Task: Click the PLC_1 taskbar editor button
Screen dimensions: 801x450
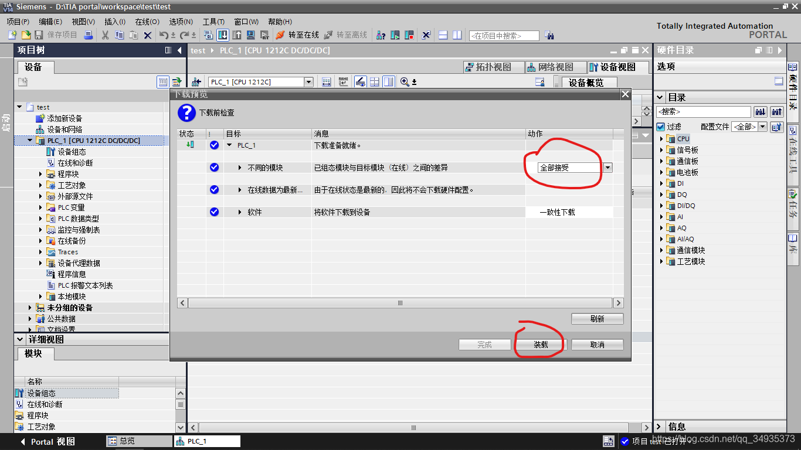Action: [207, 441]
